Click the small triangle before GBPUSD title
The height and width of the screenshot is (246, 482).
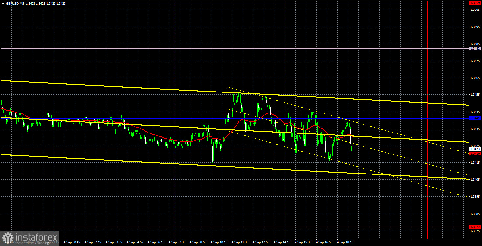[3, 3]
